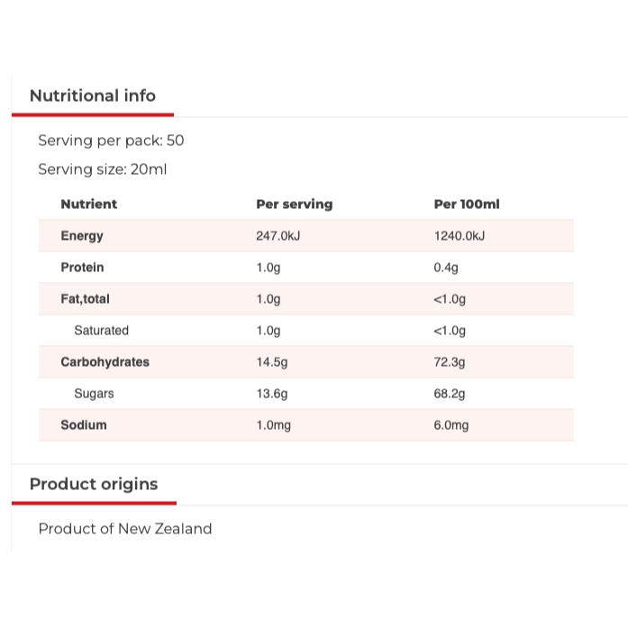Click the 0.4g protein per 100ml value
This screenshot has width=628, height=628.
[x=446, y=268]
